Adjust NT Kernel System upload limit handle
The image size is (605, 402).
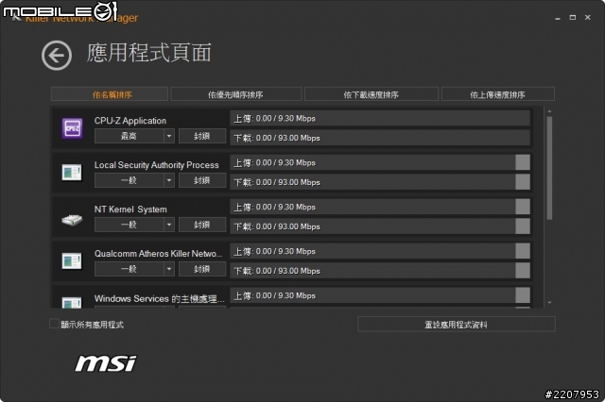pos(523,207)
